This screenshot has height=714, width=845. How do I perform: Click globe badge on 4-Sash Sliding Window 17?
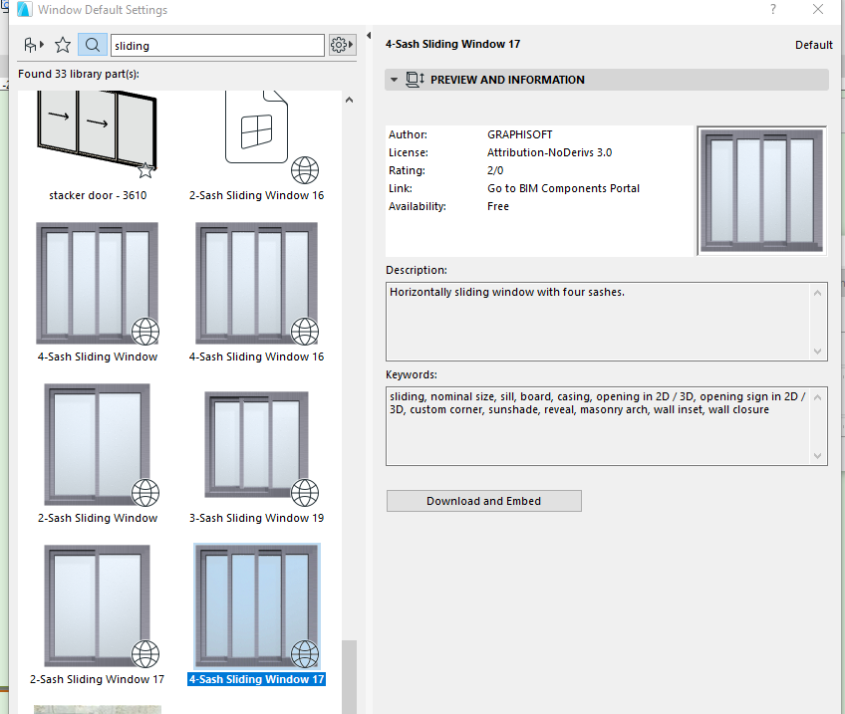tap(305, 653)
